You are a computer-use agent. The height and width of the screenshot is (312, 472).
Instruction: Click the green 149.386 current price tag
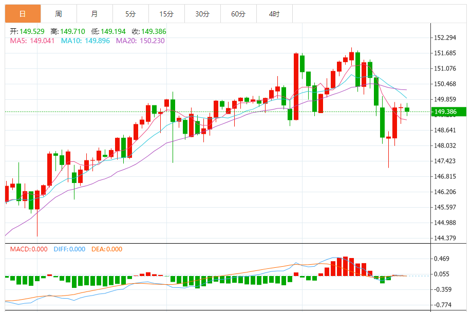(x=448, y=112)
